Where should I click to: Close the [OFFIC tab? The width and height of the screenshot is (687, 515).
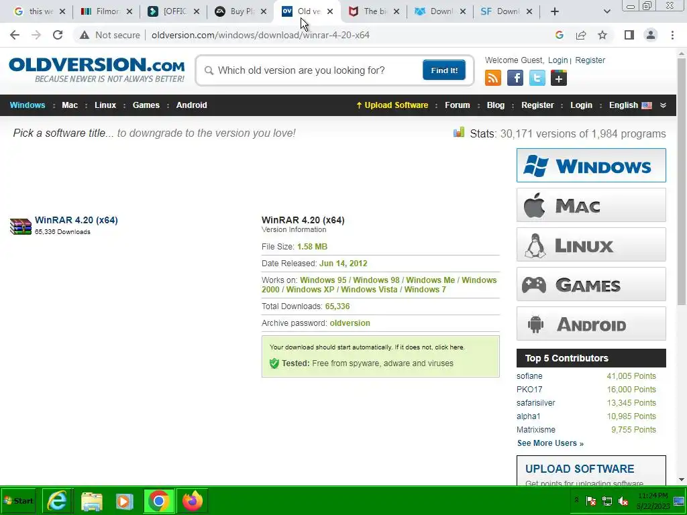tap(197, 12)
